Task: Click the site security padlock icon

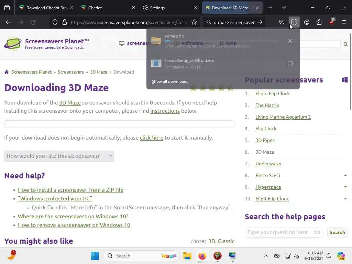Action: click(x=65, y=22)
